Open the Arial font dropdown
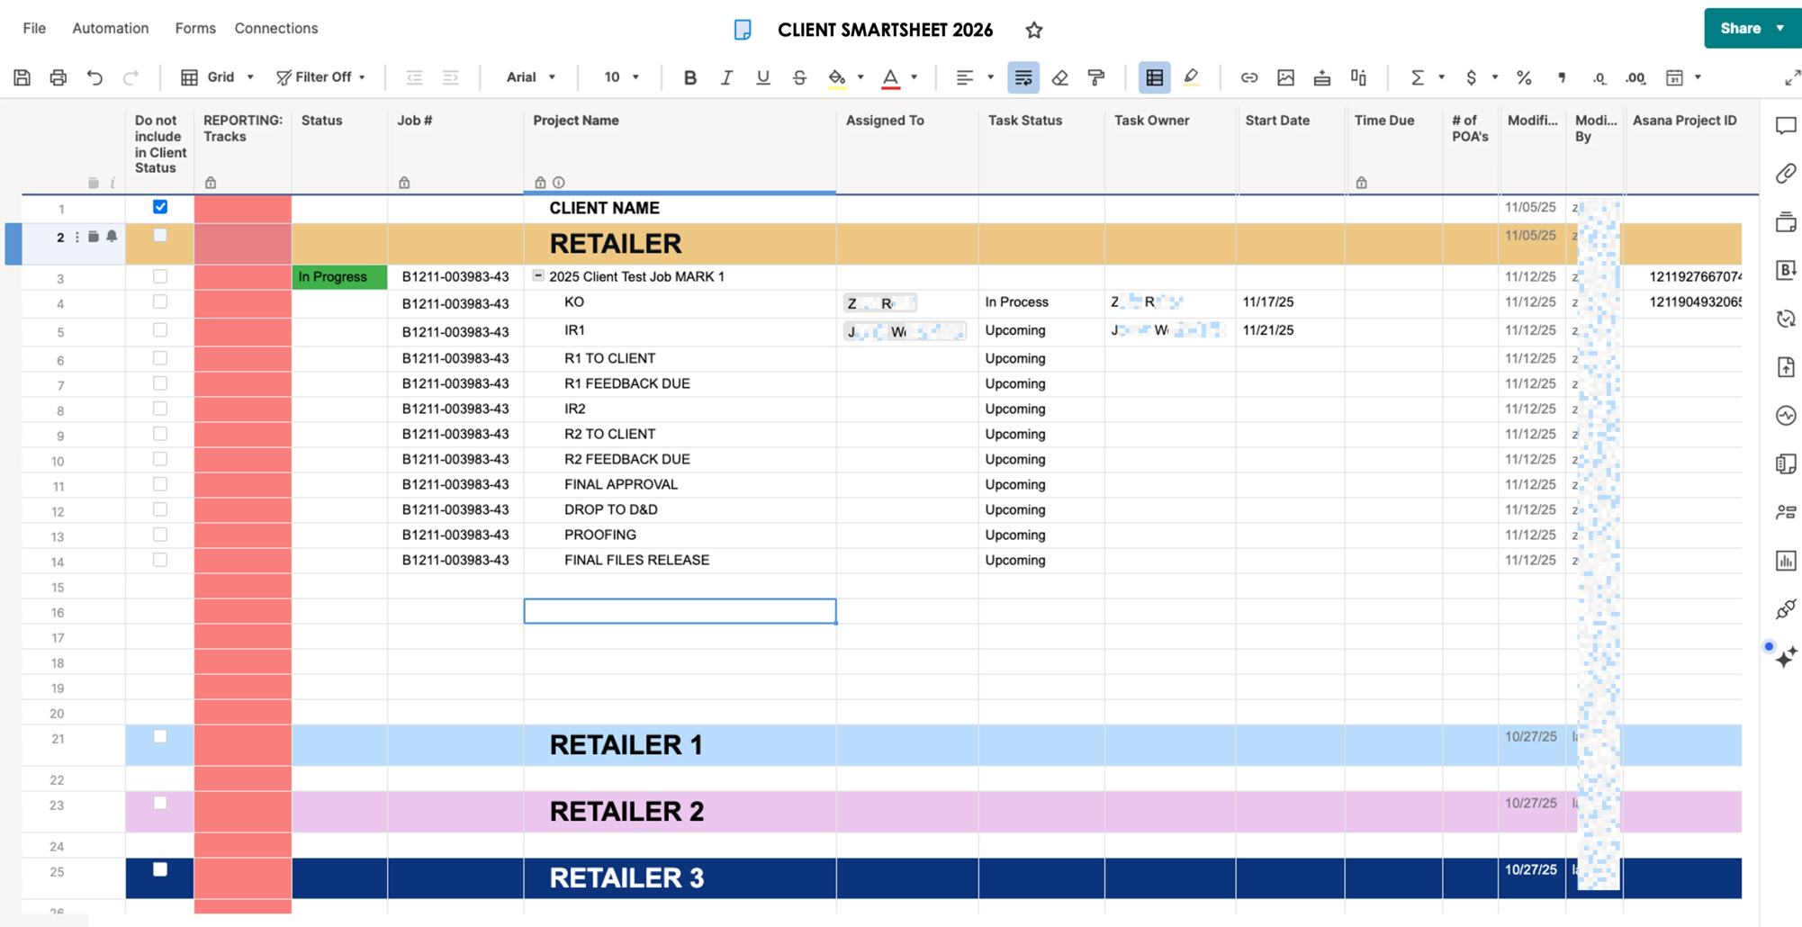This screenshot has width=1802, height=927. [x=530, y=77]
